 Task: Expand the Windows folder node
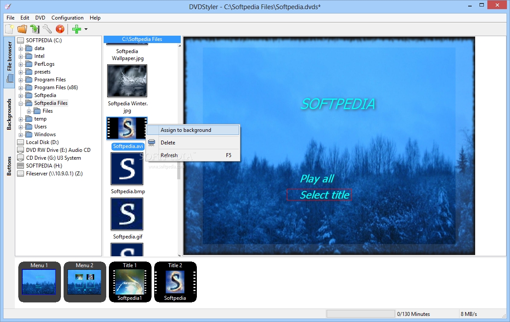[x=20, y=135]
